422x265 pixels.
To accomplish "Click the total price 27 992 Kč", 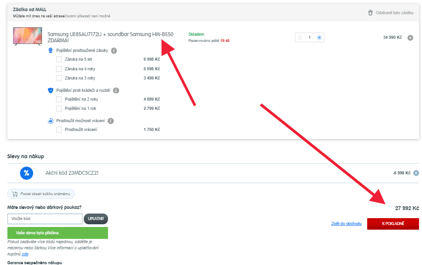I will click(407, 208).
